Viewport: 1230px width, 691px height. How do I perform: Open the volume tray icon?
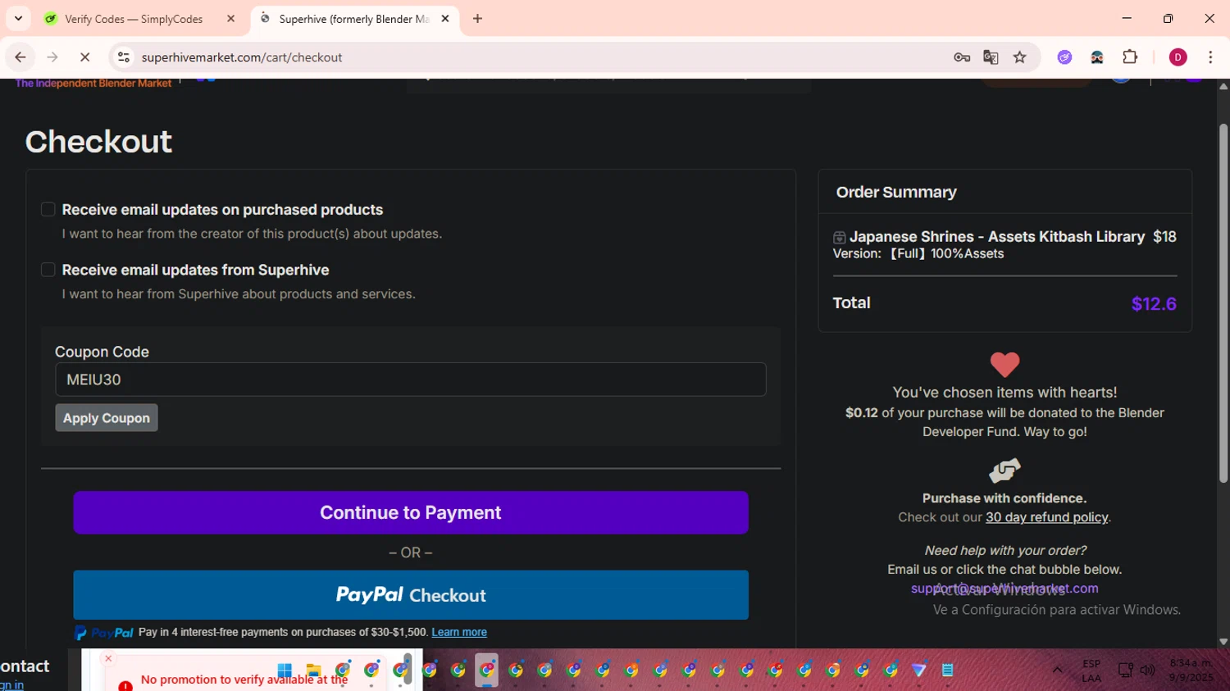(x=1147, y=671)
